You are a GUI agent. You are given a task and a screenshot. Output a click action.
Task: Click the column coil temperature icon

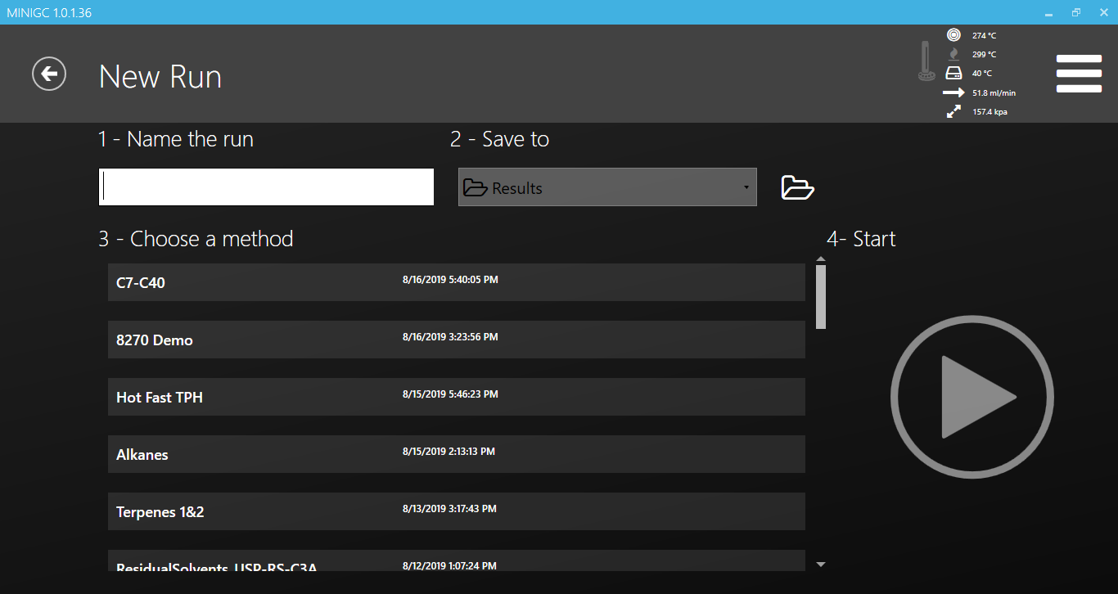(x=953, y=35)
